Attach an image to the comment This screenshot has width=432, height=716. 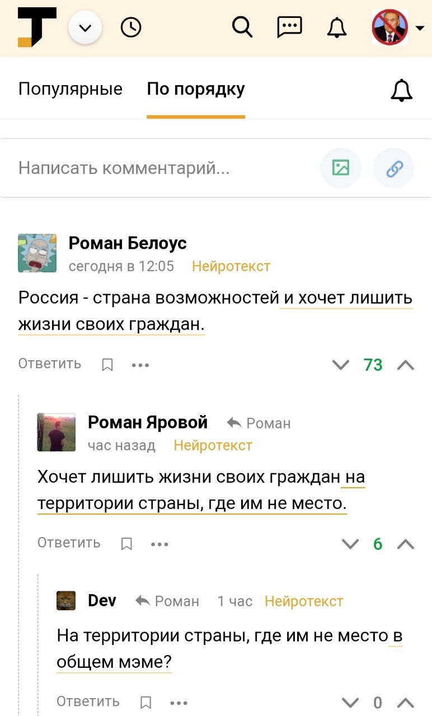[x=340, y=168]
